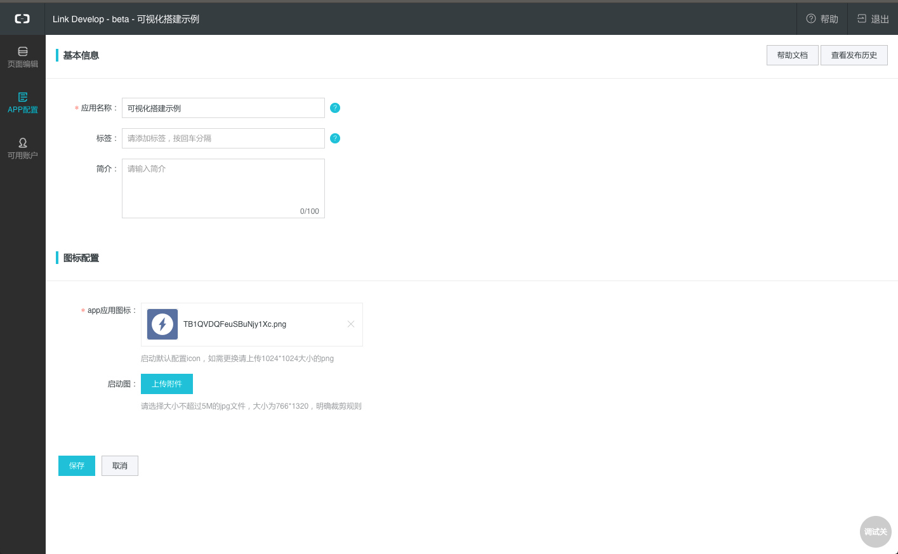
Task: Click the 上传附件 upload button
Action: (x=167, y=384)
